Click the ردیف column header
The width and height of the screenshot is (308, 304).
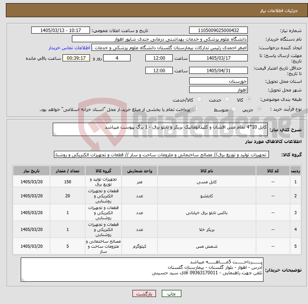295,171
